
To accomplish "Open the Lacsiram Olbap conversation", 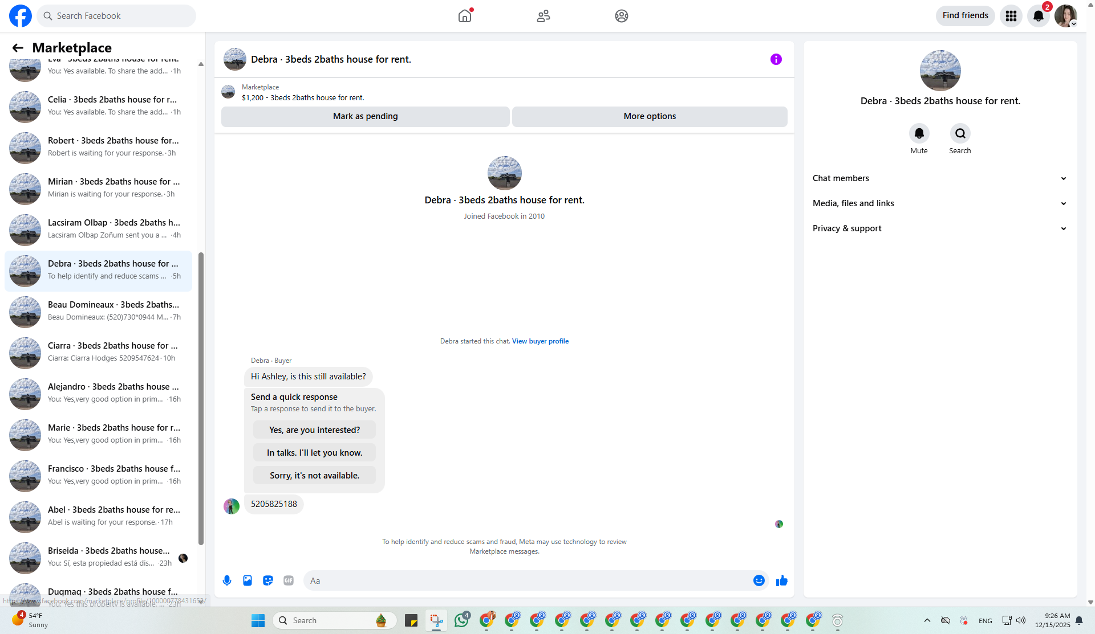I will 98,230.
